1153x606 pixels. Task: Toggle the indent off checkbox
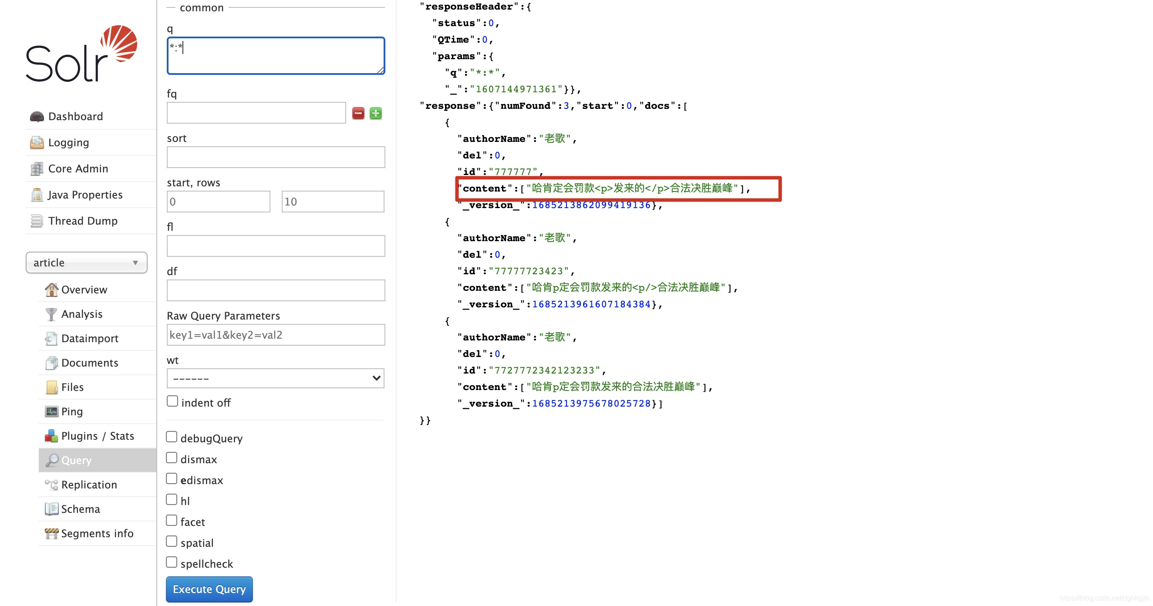tap(172, 401)
